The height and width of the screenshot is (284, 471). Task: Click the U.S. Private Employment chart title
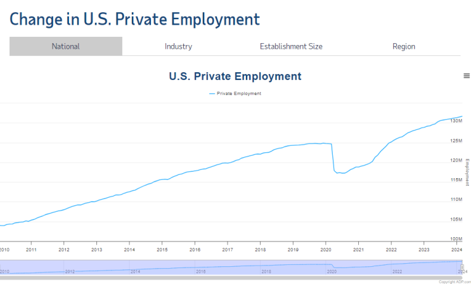tap(235, 77)
